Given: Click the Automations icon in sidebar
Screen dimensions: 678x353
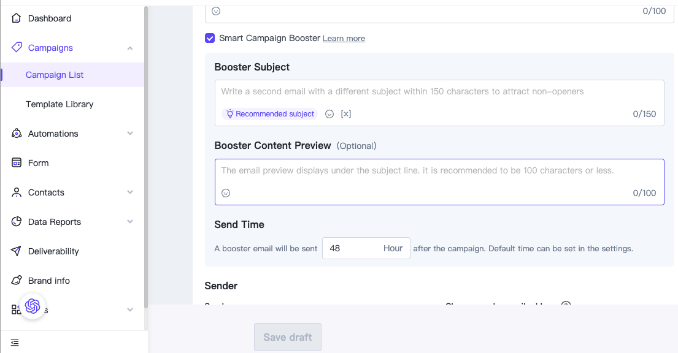Looking at the screenshot, I should coord(17,133).
